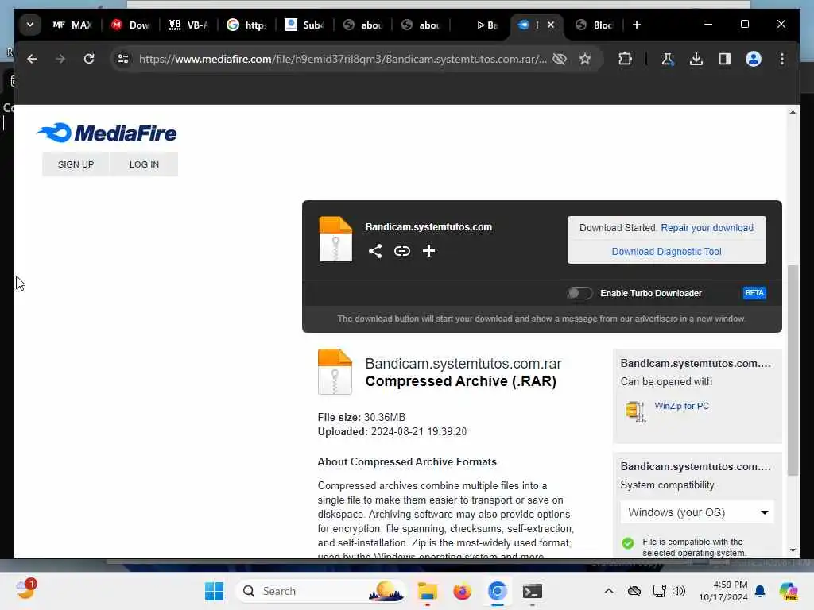Viewport: 814px width, 610px height.
Task: Click the MediaFire logo
Action: [x=107, y=133]
